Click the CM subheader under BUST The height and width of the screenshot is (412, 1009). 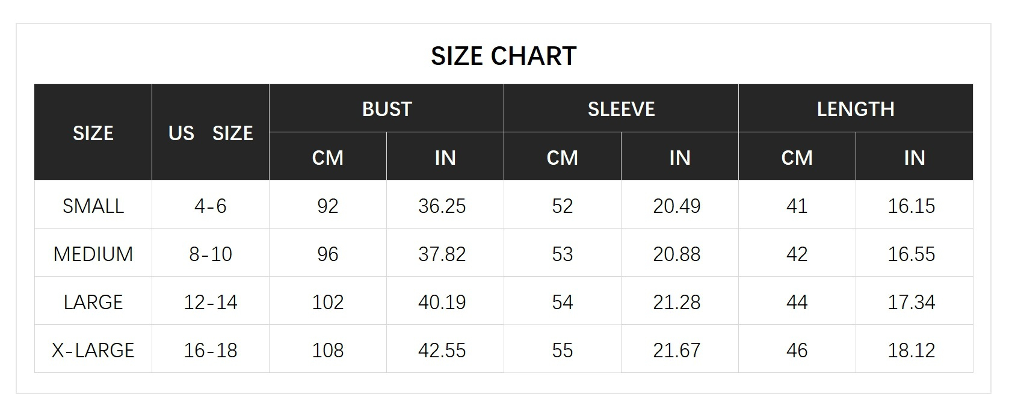point(328,158)
